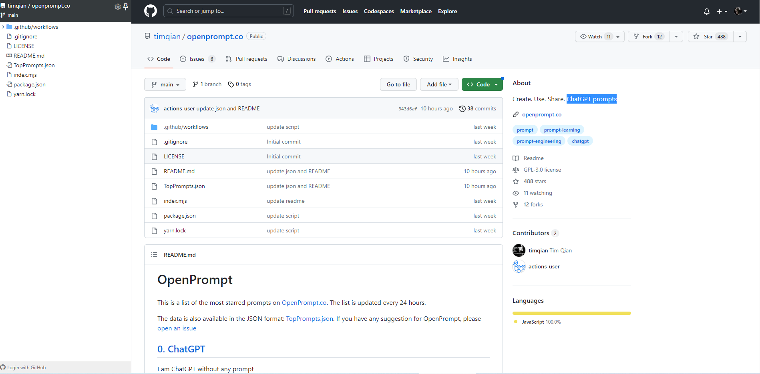Image resolution: width=760 pixels, height=374 pixels.
Task: Switch to the repository Pull requests tab
Action: pos(246,59)
